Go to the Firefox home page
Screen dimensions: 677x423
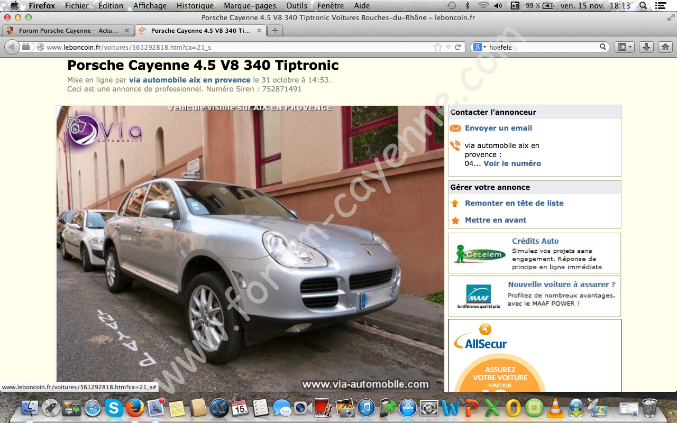(665, 47)
